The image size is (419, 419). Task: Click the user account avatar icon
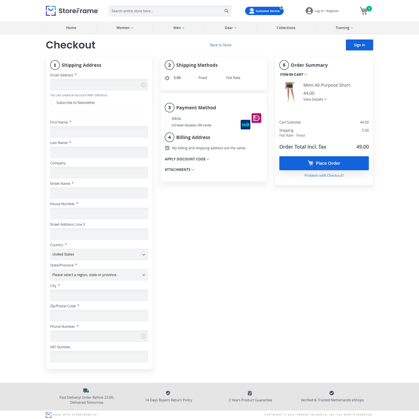(x=309, y=11)
